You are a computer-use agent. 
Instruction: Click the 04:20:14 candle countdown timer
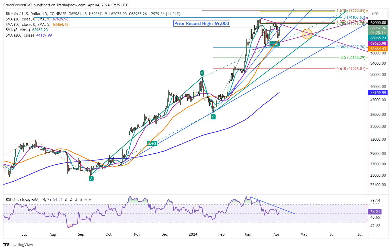378,33
